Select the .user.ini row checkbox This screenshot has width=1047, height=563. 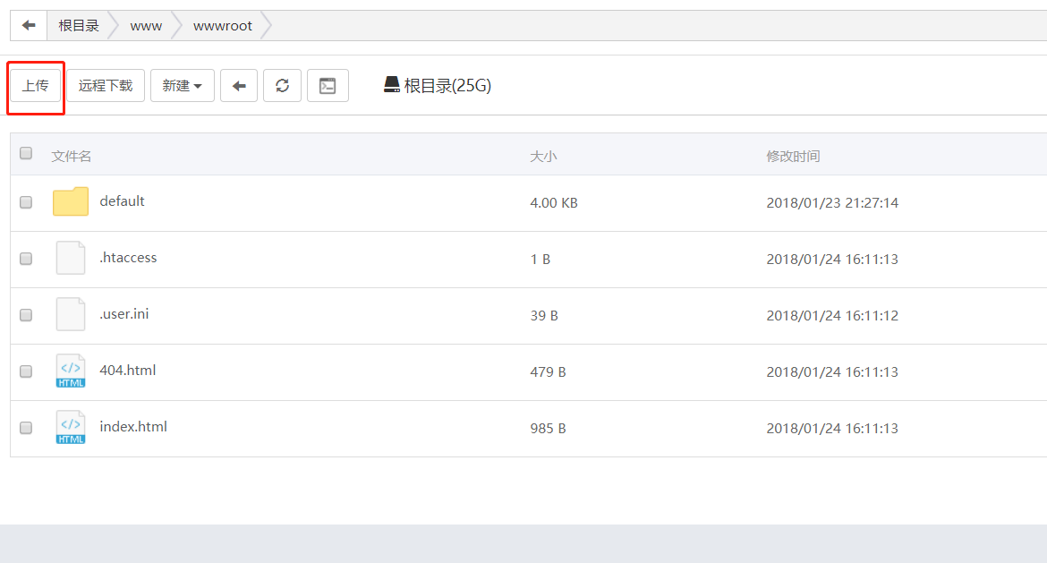point(26,315)
